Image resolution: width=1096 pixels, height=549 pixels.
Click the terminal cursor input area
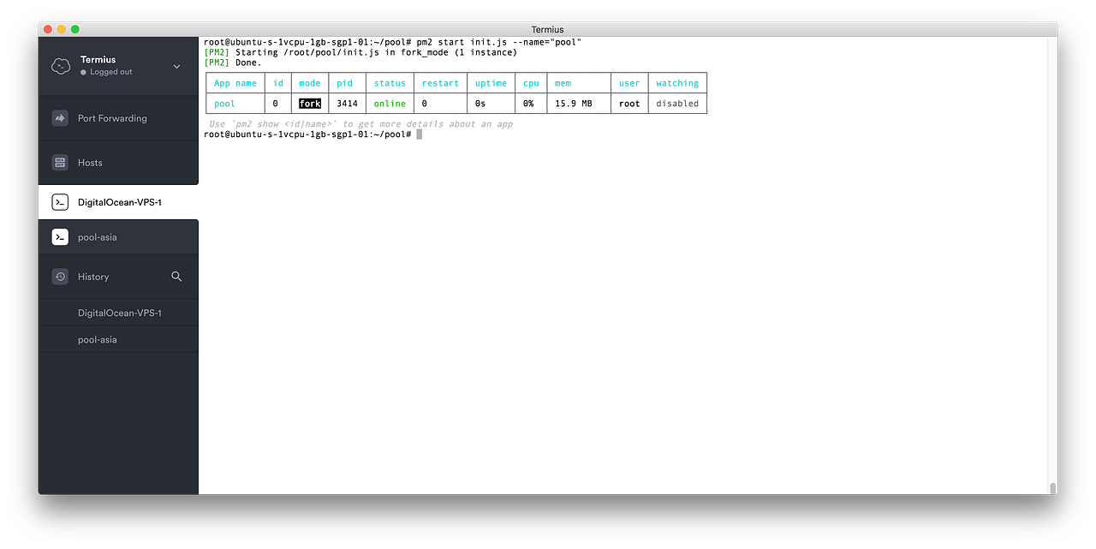point(419,134)
